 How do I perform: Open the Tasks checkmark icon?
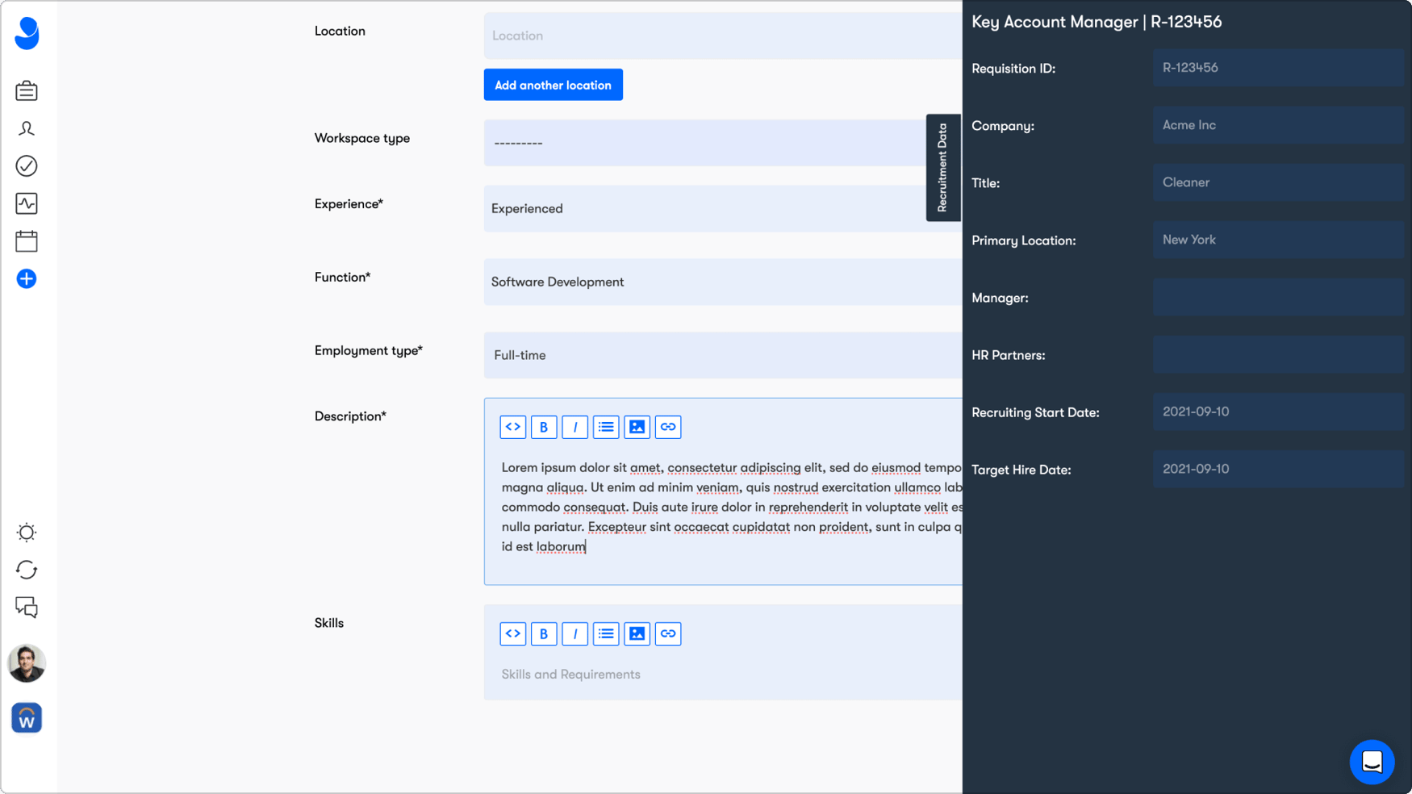(27, 165)
